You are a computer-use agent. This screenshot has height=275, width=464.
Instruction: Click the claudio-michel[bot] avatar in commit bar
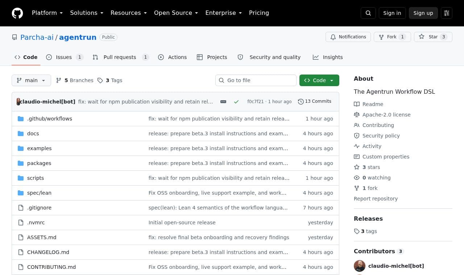[18, 102]
